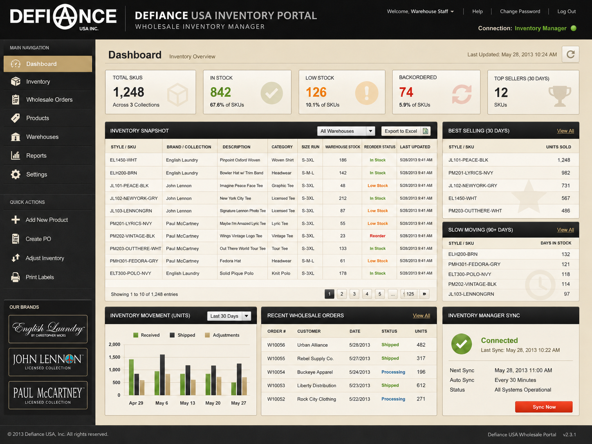Click the Reorder status for PM202-VINTAGE-BLK
592x444 pixels.
[377, 236]
